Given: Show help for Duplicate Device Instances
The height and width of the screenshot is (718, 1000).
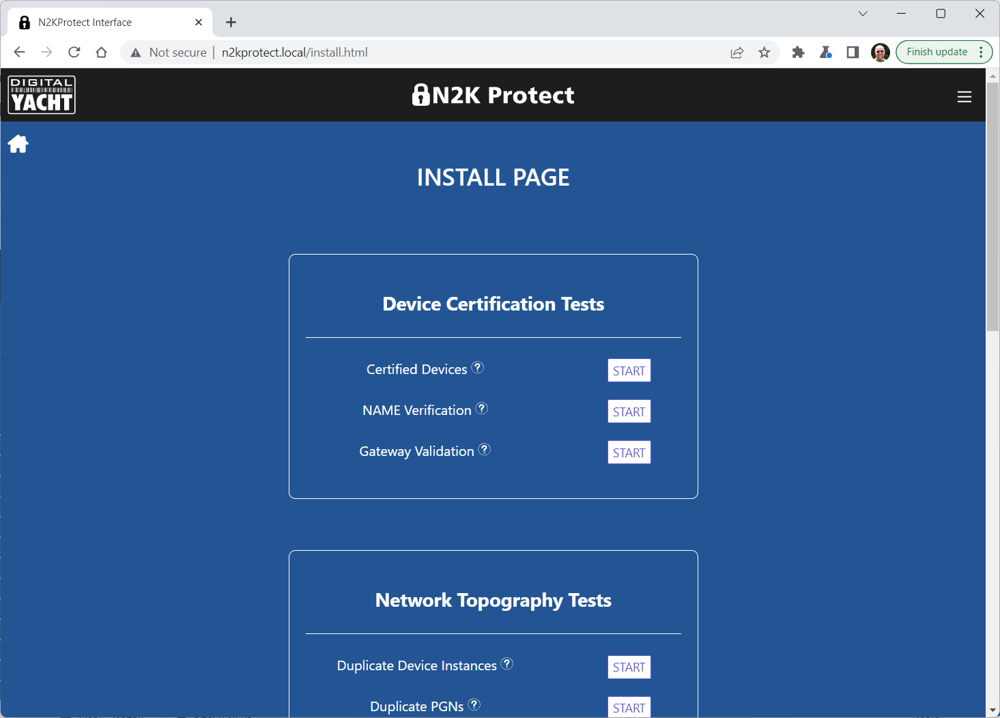Looking at the screenshot, I should coord(507,664).
